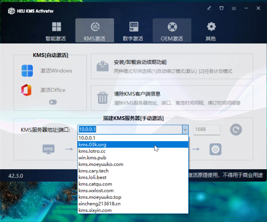Click the Windows logo icon
267x222 pixels.
[27, 71]
